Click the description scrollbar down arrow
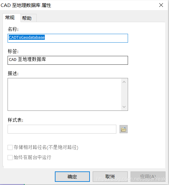This screenshot has width=169, height=185. [124, 107]
